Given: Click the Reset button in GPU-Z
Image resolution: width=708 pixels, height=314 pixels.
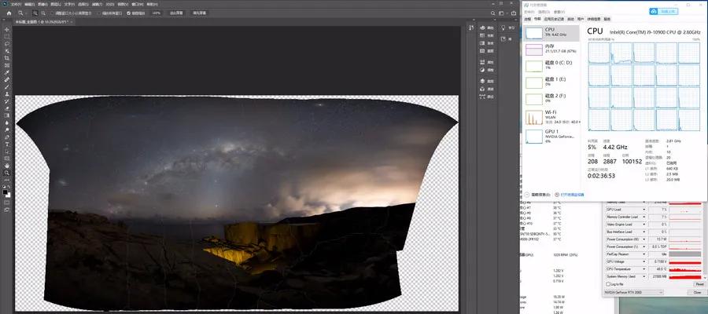Looking at the screenshot, I should coord(698,283).
